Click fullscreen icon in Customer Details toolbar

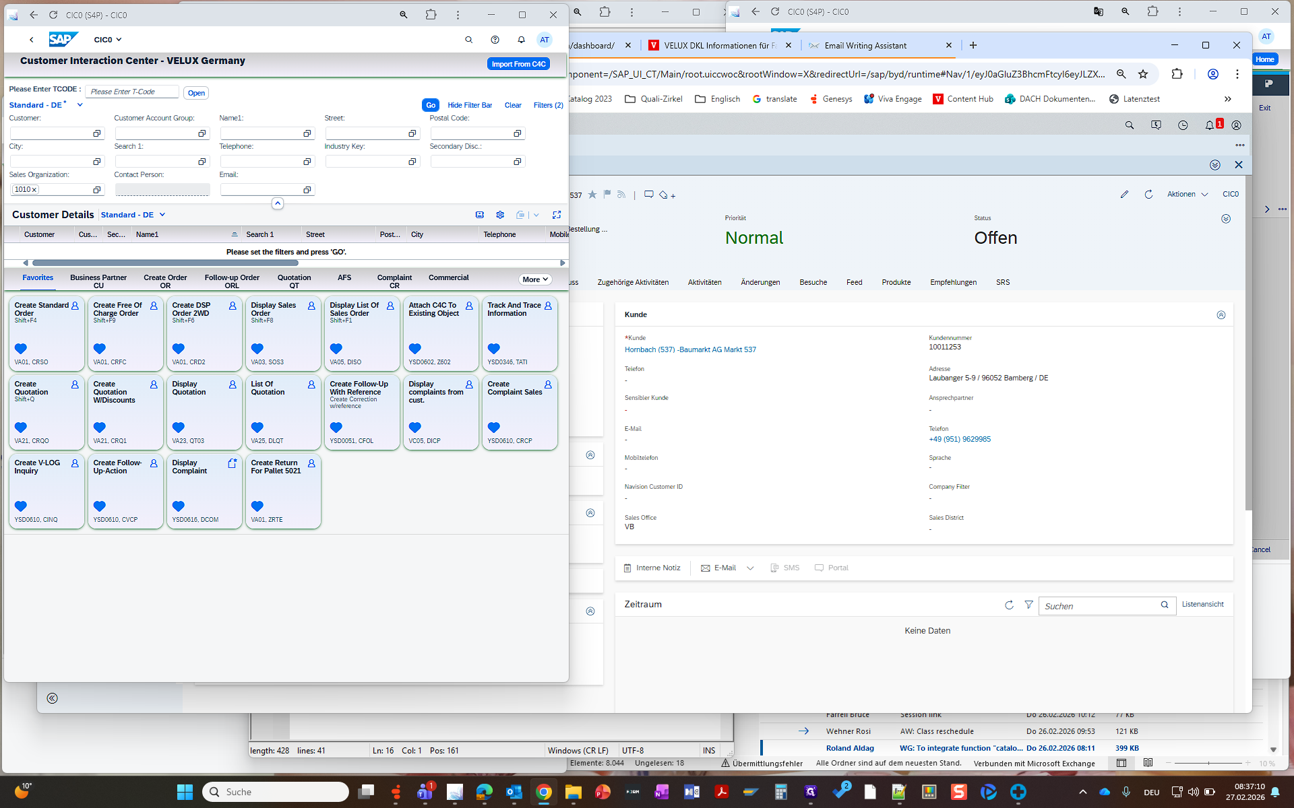(x=557, y=215)
